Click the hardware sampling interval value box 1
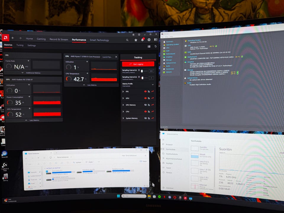Screen dimensions: 284x213 click(x=151, y=78)
